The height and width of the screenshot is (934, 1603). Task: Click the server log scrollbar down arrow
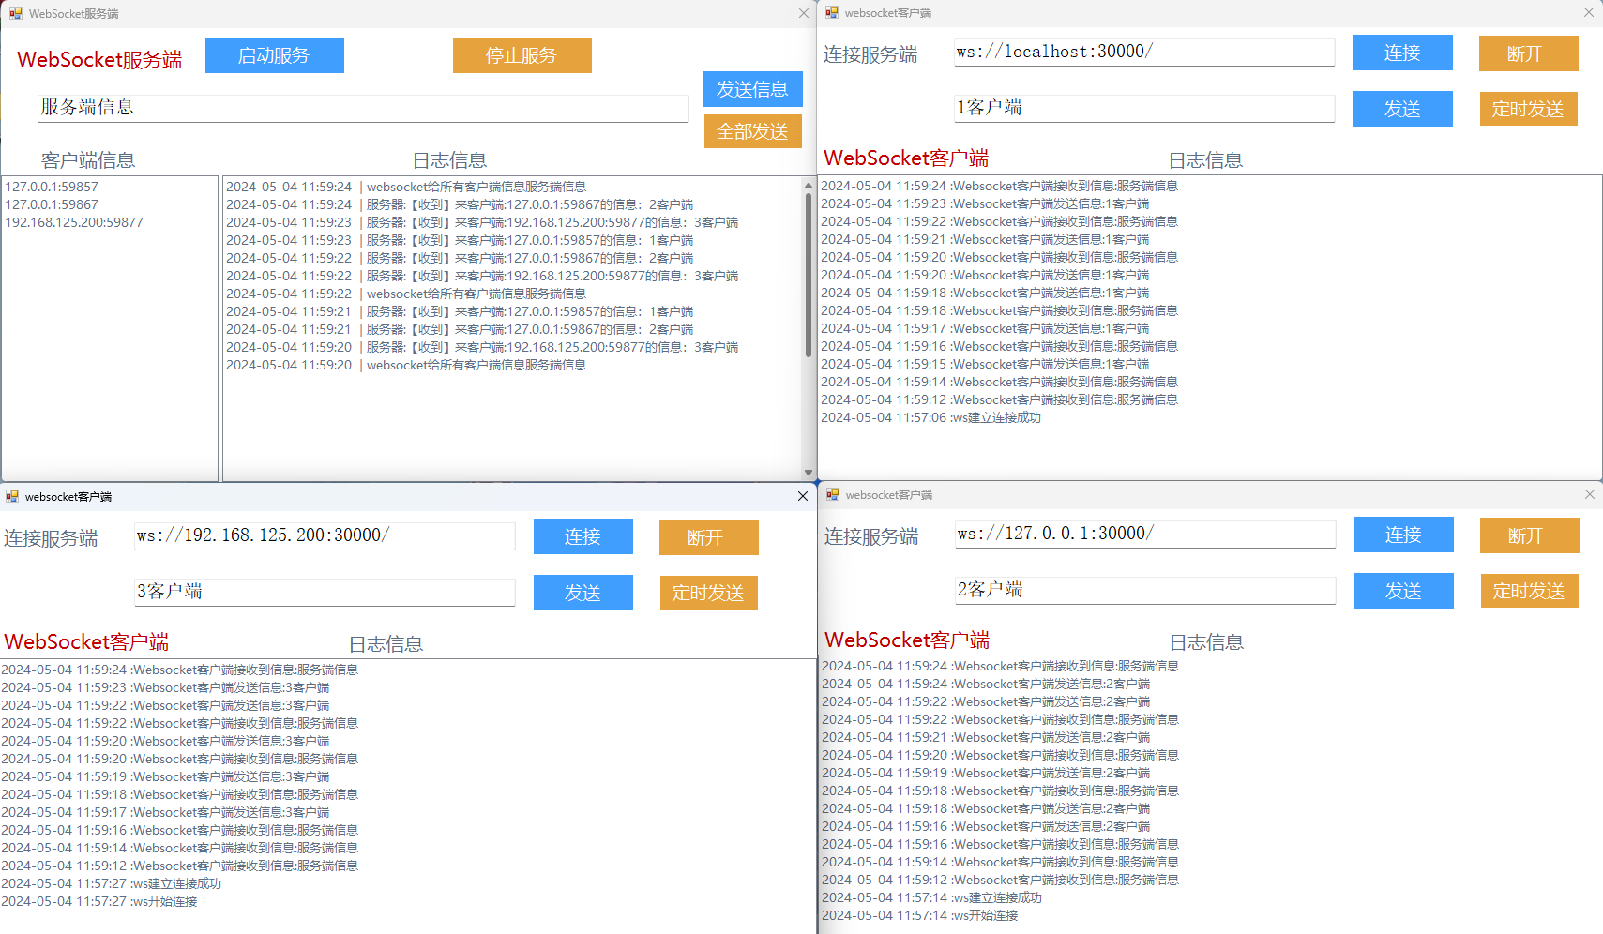[x=809, y=473]
